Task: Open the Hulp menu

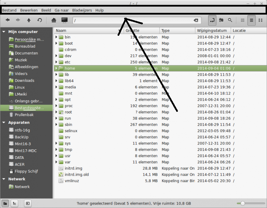Action: point(100,10)
